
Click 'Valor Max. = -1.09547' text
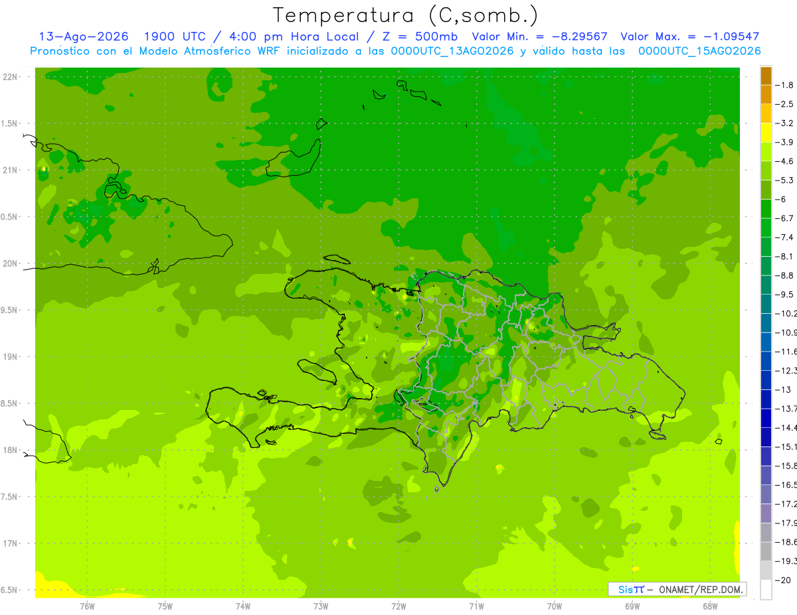click(x=689, y=36)
